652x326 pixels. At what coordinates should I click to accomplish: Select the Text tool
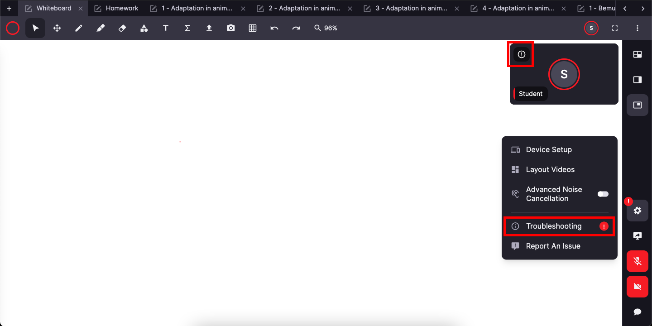coord(166,28)
